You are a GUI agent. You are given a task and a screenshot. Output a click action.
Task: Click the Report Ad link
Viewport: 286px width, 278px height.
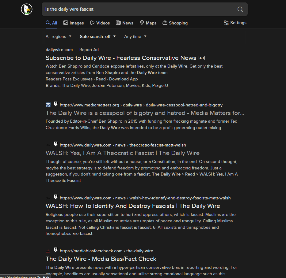89,50
